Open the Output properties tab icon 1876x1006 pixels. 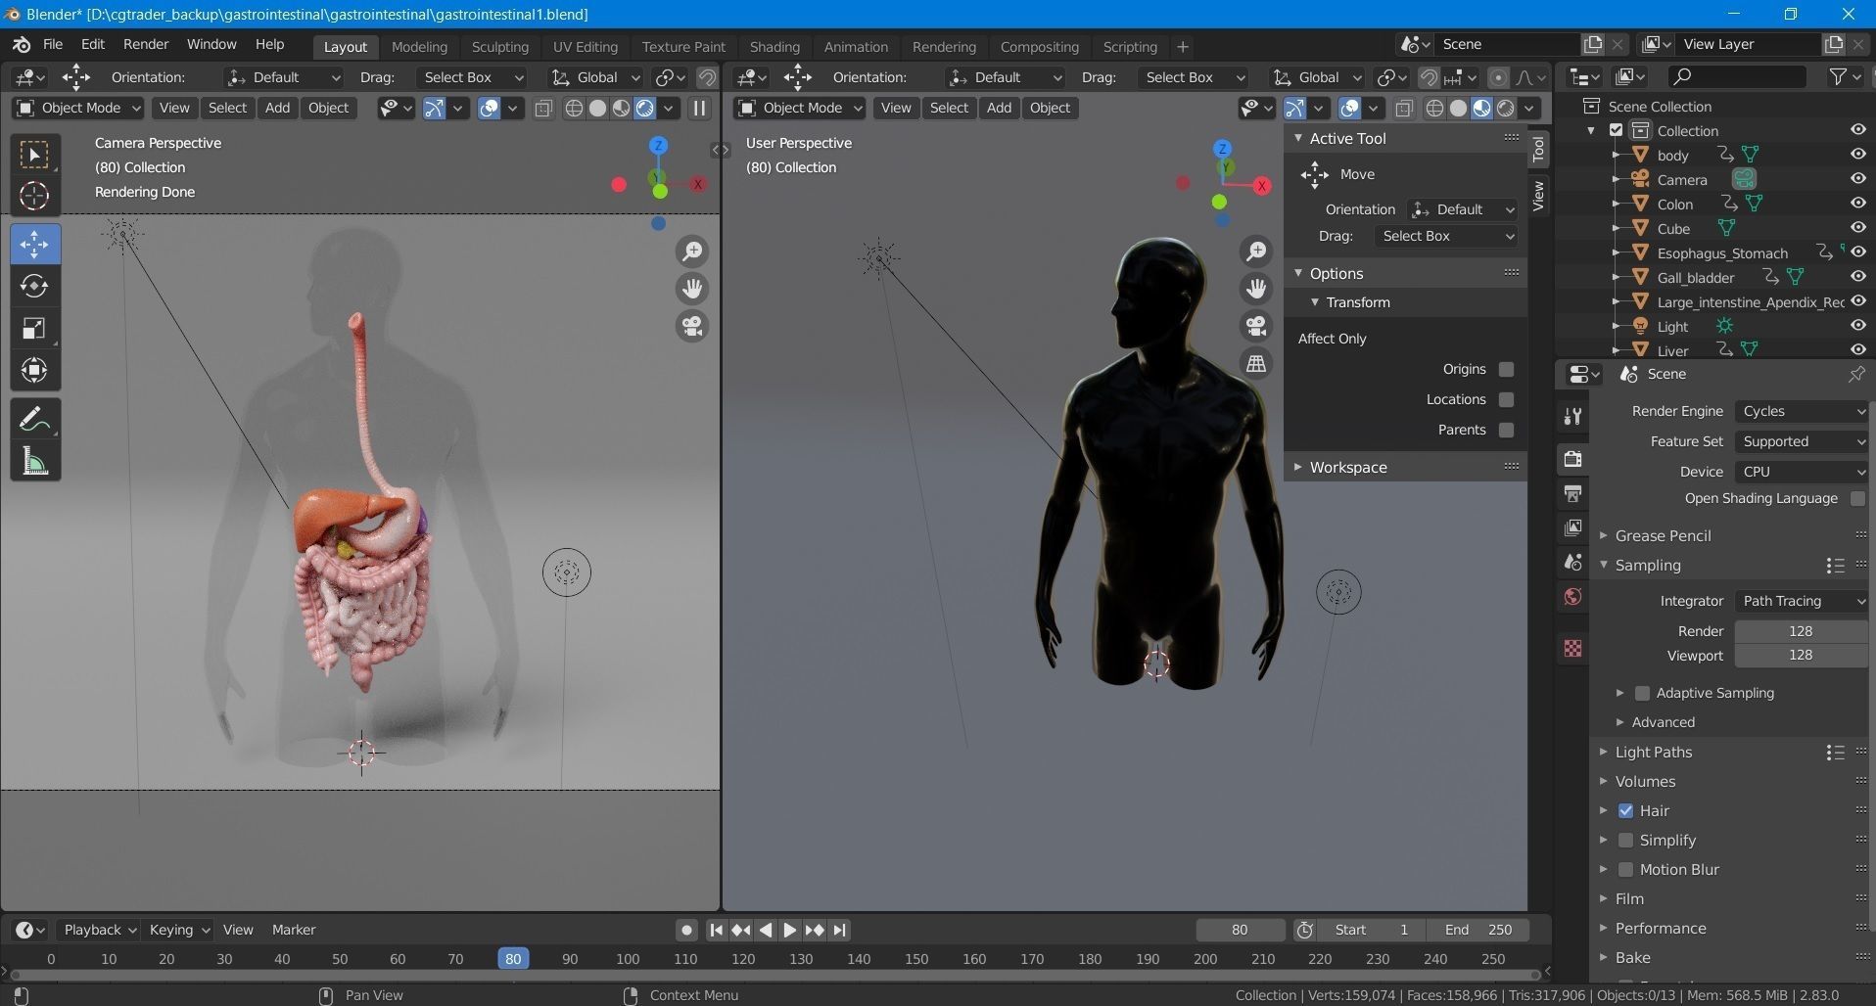pyautogui.click(x=1572, y=493)
